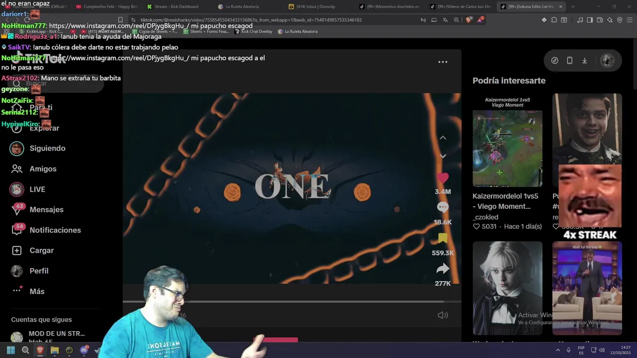Open Notificaciones in the TikTok sidebar
The width and height of the screenshot is (637, 358).
pos(54,230)
